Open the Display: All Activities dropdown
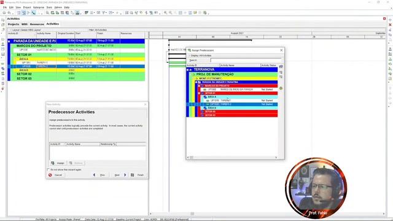The image size is (393, 221). [x=200, y=55]
